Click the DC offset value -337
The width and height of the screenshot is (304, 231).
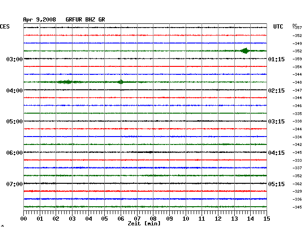click(297, 168)
